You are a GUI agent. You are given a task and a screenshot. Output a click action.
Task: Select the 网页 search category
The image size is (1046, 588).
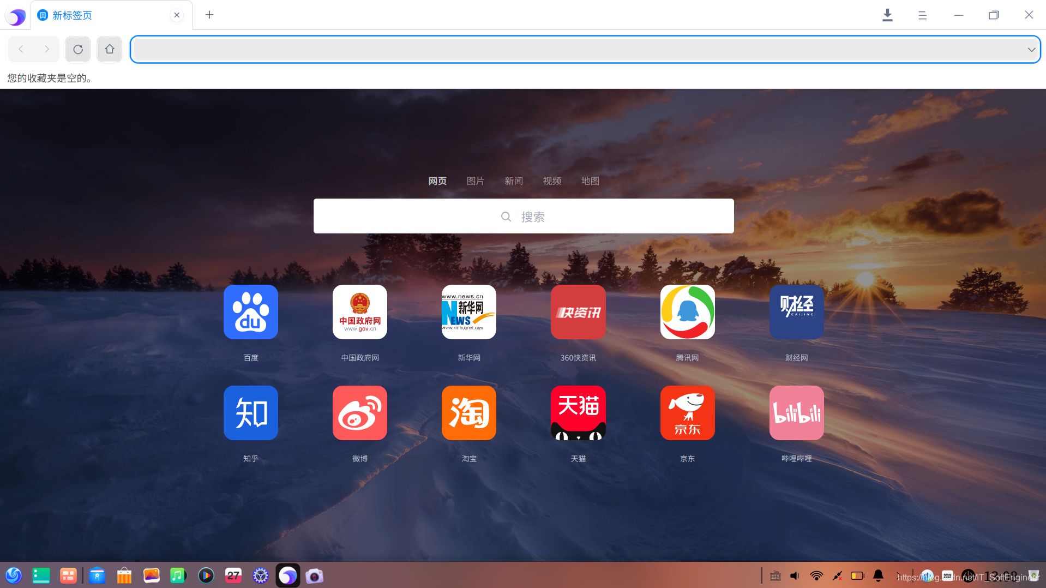pyautogui.click(x=437, y=181)
